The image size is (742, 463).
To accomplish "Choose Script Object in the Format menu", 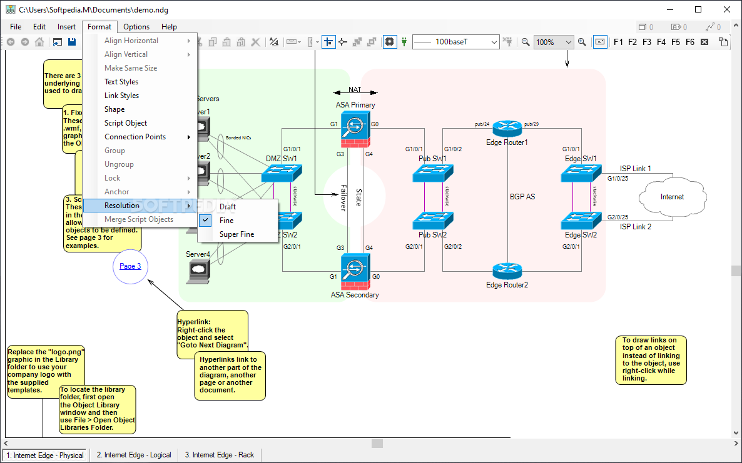I will pyautogui.click(x=140, y=123).
